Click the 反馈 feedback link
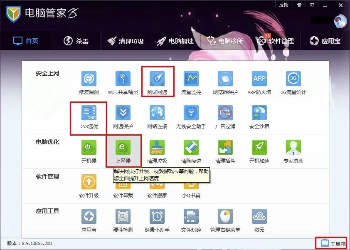 point(283,5)
